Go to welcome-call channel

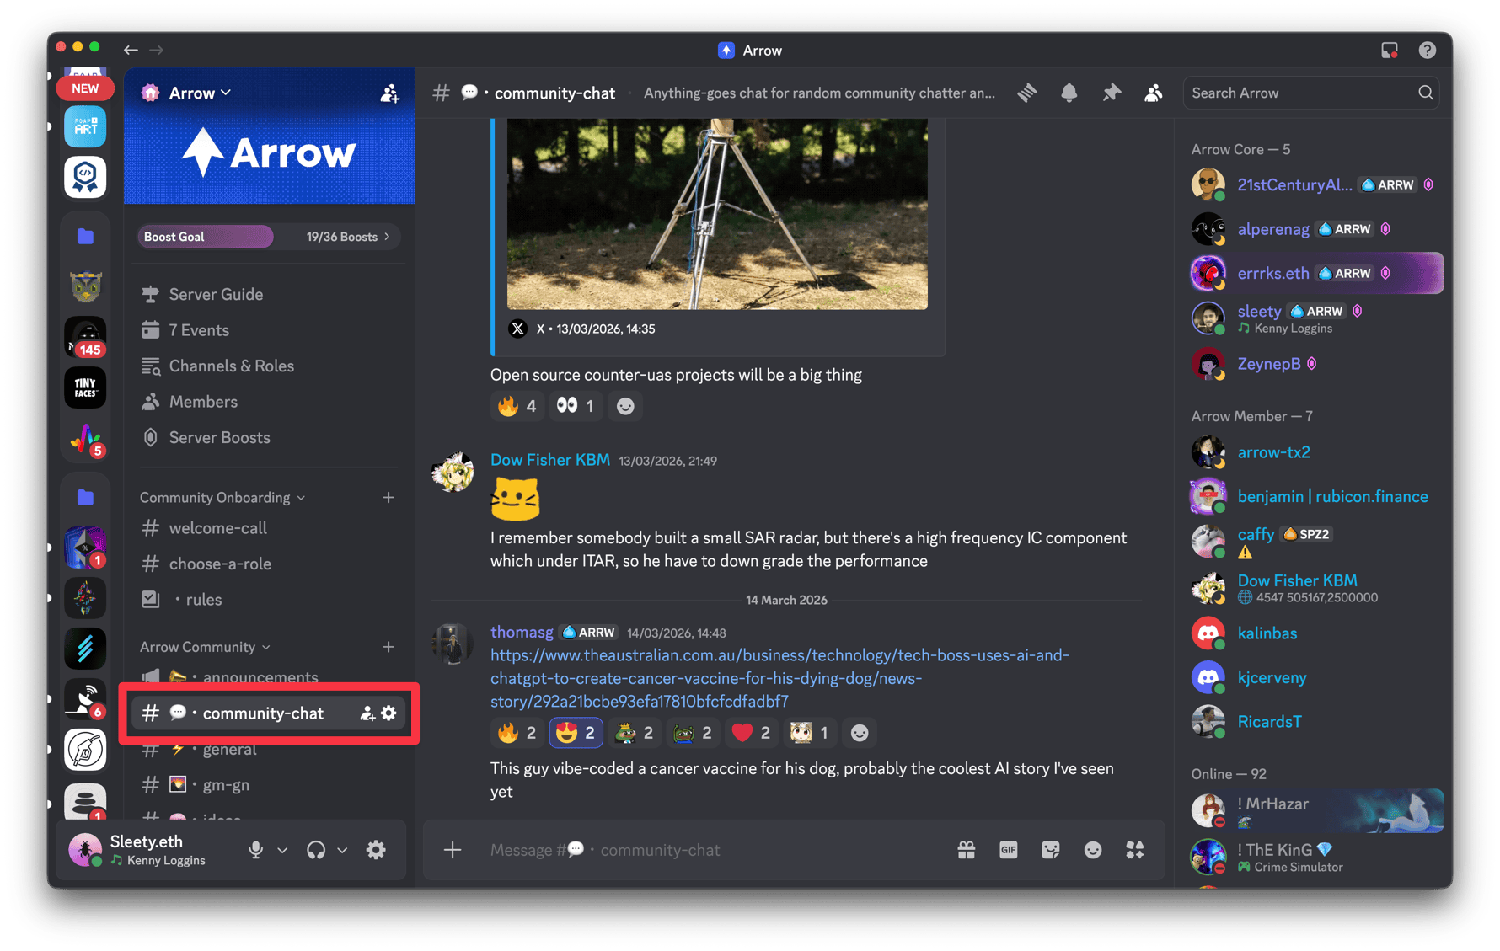pyautogui.click(x=268, y=528)
